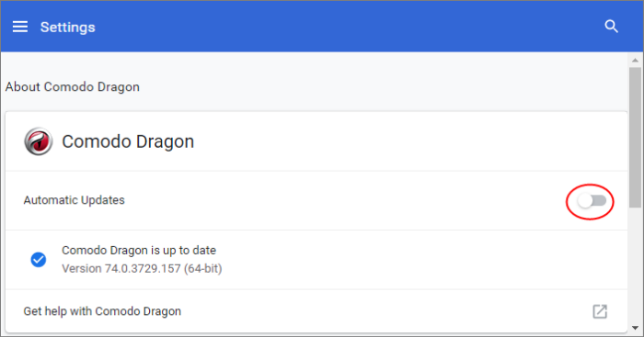
Task: Click the Automatic Updates label
Action: pyautogui.click(x=74, y=200)
